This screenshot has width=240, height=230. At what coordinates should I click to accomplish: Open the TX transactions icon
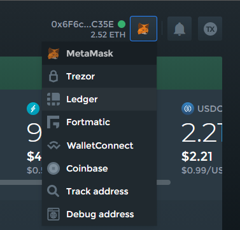coord(210,29)
